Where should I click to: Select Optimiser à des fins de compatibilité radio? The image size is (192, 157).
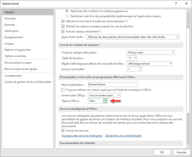67,16
